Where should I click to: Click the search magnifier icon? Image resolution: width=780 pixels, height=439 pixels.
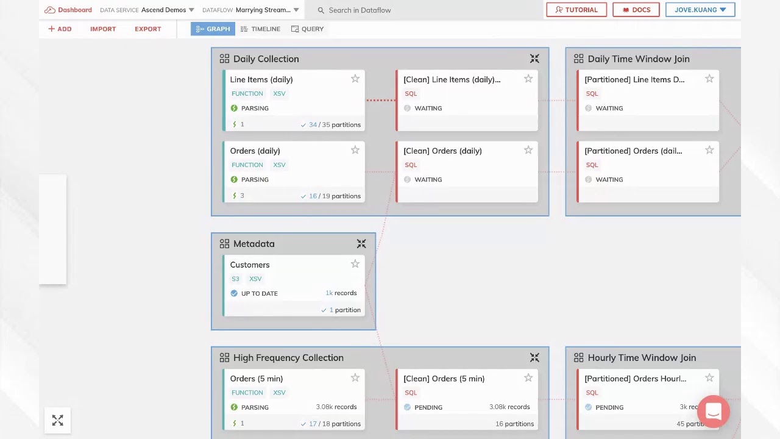click(321, 10)
